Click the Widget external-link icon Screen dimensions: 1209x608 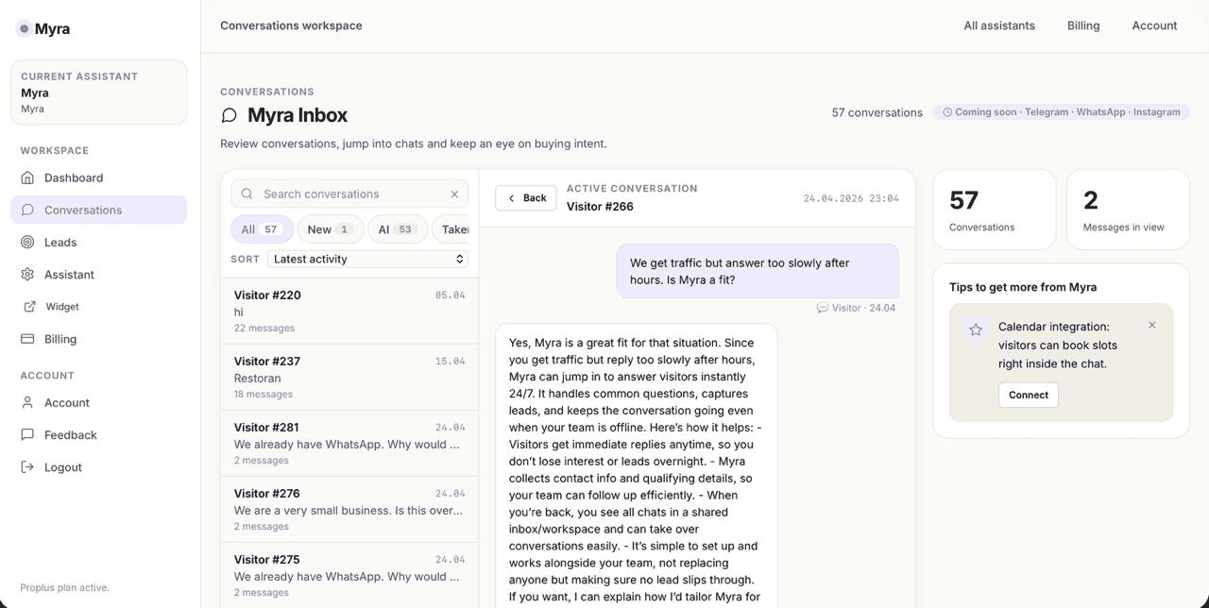click(29, 306)
